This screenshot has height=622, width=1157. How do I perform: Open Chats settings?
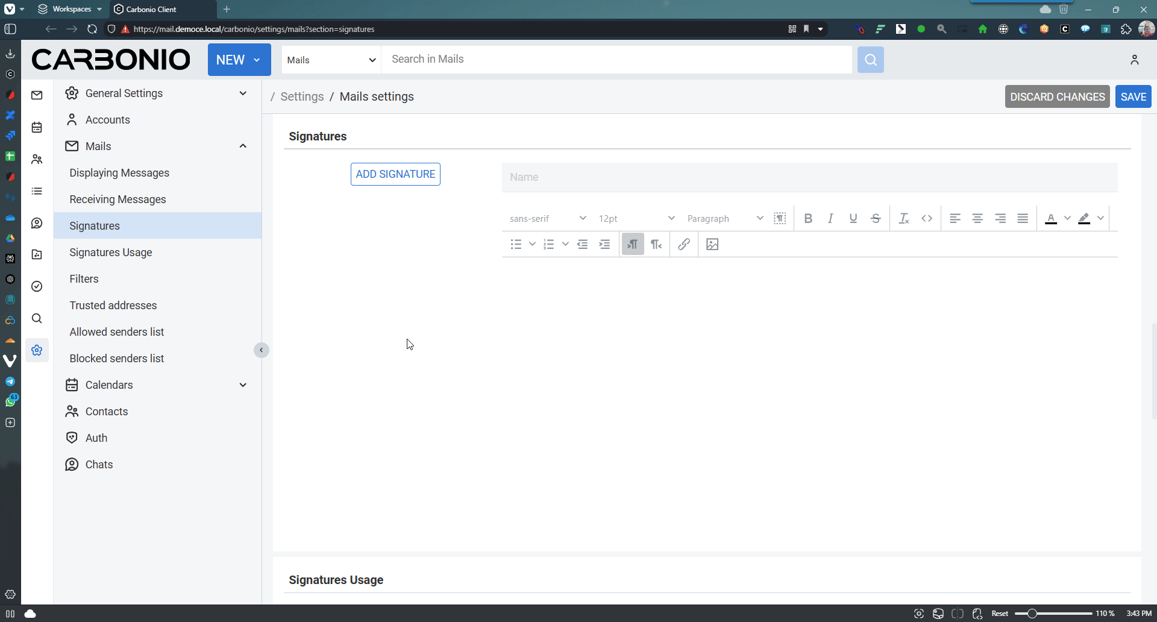(157, 465)
